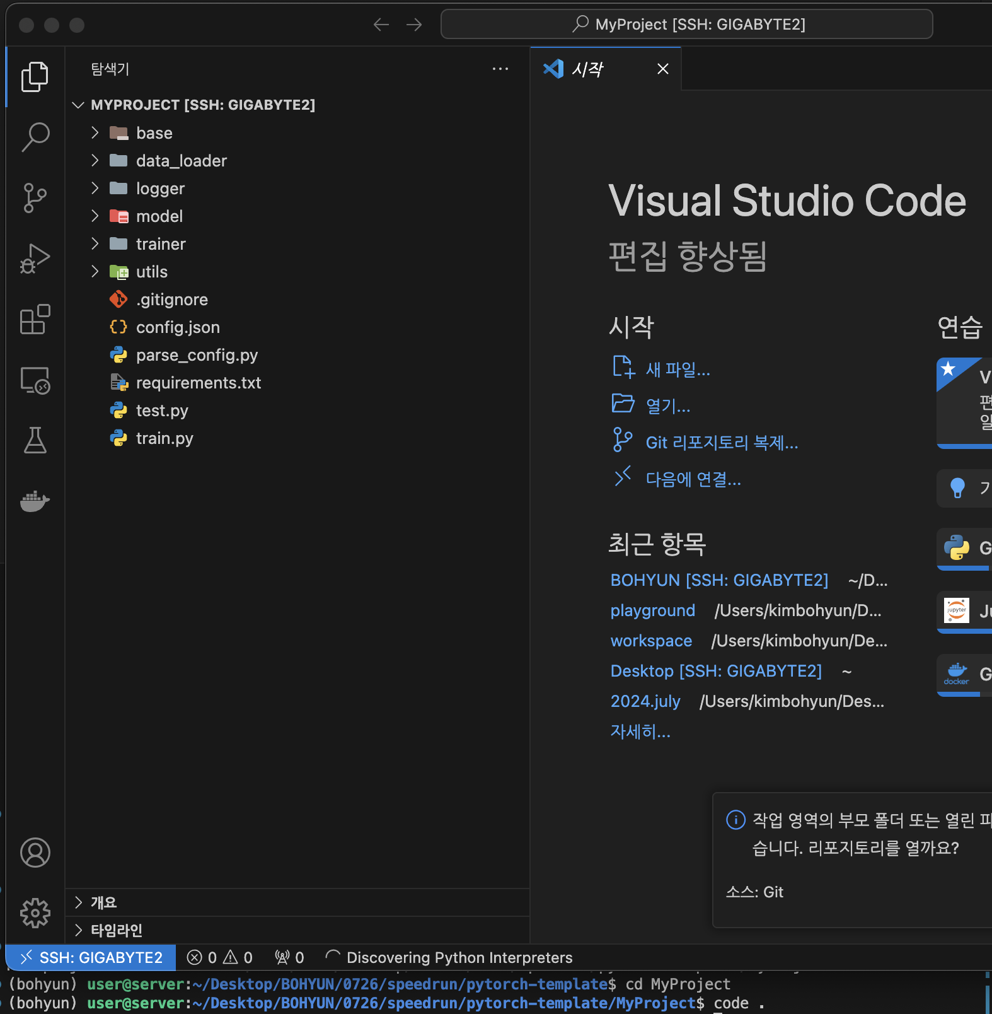
Task: Click the terminal line ending with code .
Action: (x=386, y=1003)
